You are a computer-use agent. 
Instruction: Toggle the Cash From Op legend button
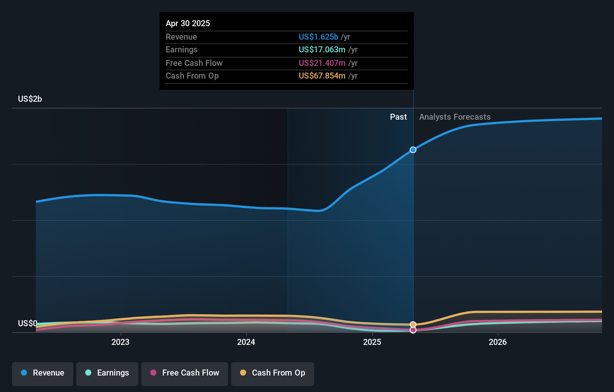273,374
